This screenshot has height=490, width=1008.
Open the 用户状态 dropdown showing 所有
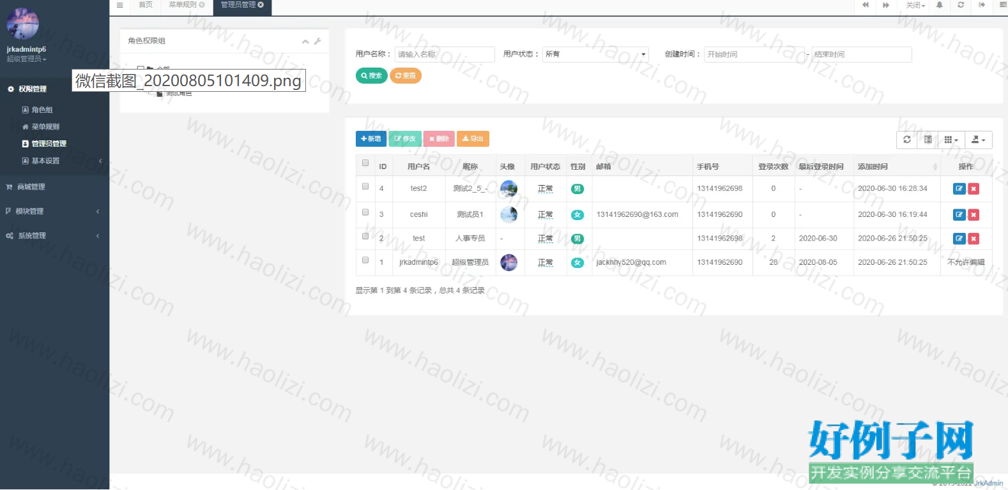tap(595, 54)
